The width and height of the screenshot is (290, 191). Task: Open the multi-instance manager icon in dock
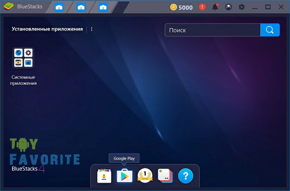pyautogui.click(x=165, y=176)
